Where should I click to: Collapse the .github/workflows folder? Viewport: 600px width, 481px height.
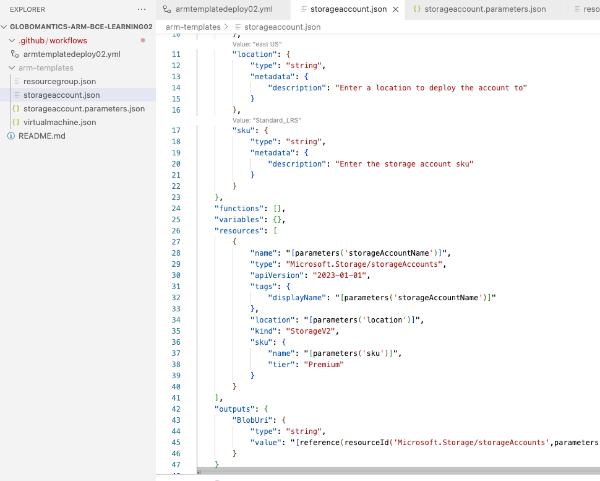12,41
